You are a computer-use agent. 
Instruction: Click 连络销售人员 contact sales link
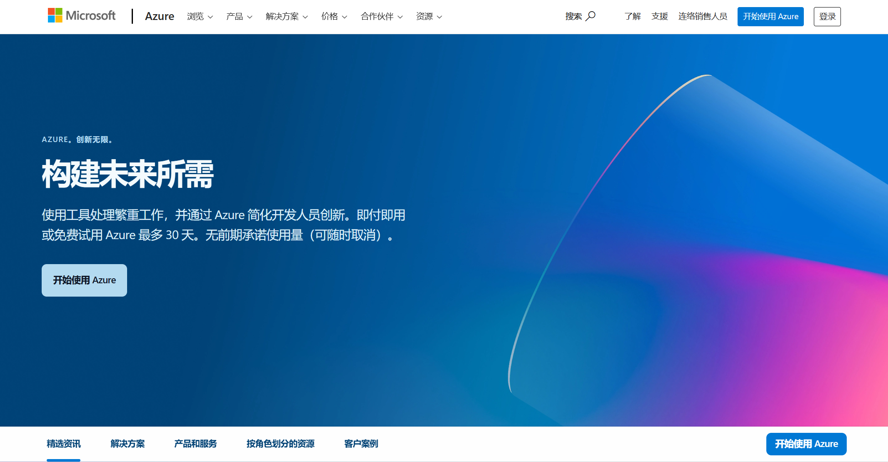click(703, 17)
